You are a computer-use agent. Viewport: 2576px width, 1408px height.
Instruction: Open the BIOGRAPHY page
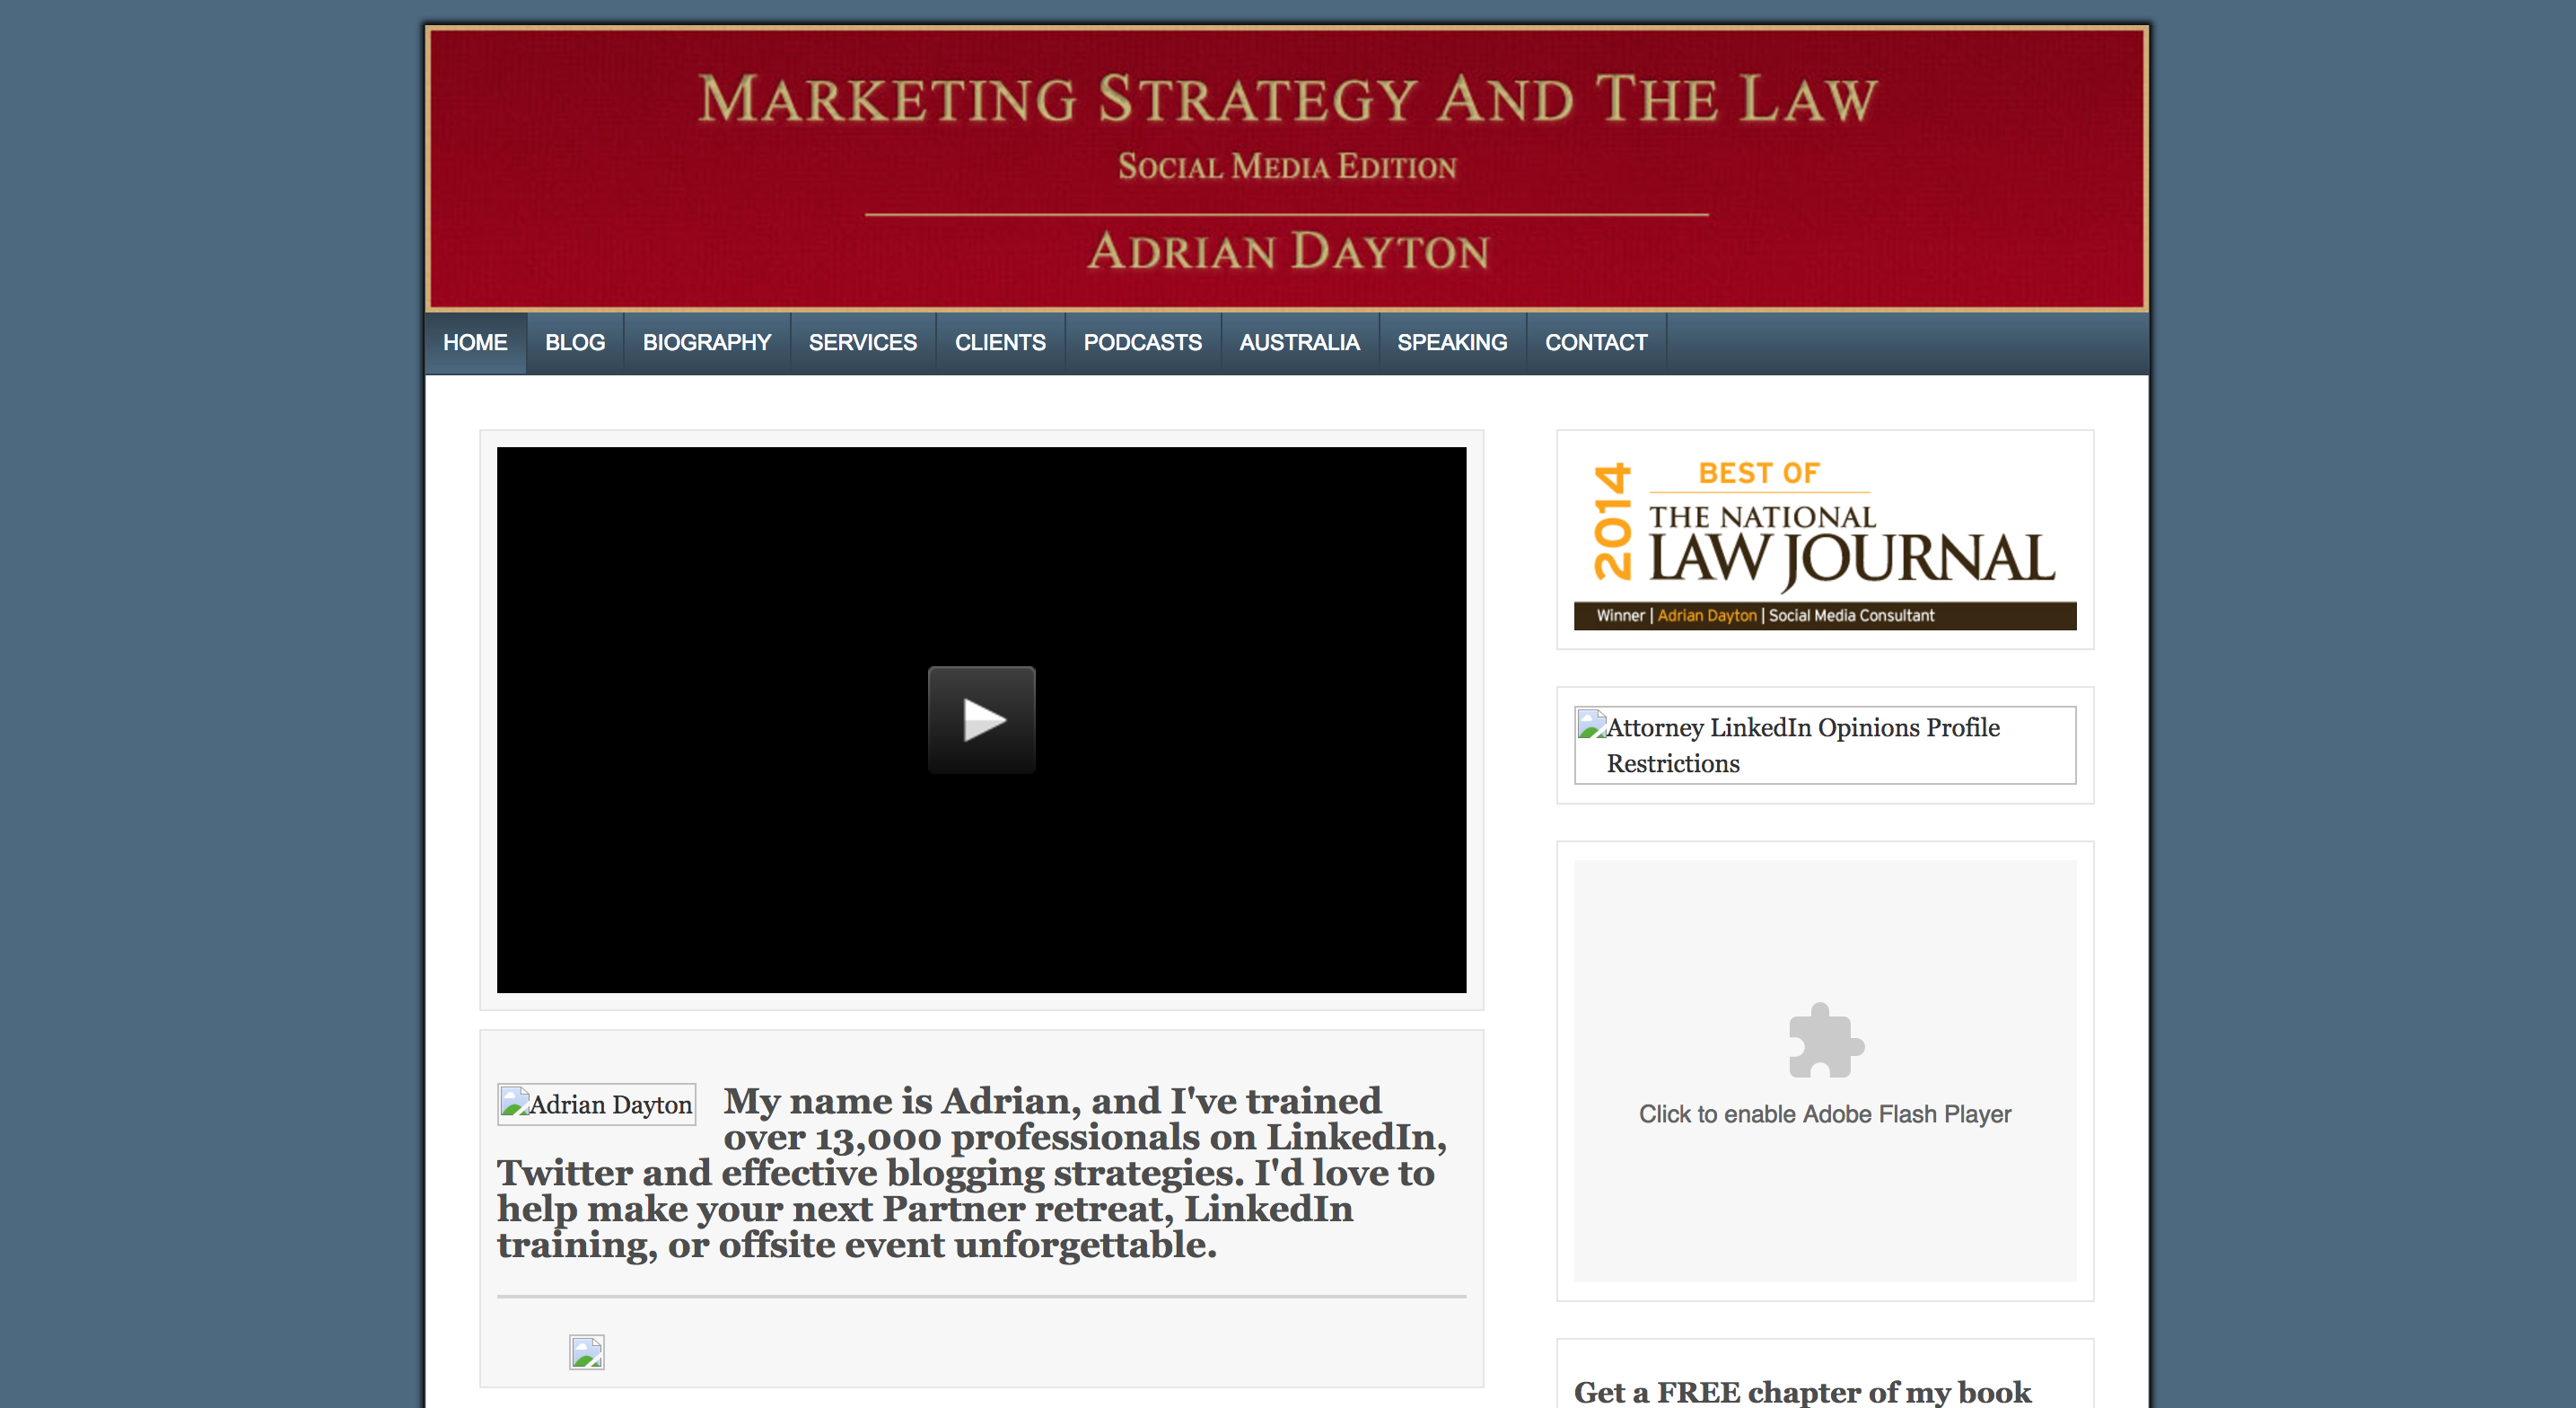click(706, 342)
